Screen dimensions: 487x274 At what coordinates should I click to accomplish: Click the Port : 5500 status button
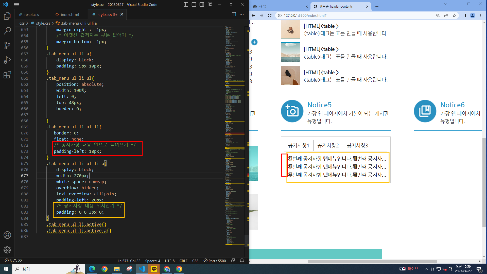point(215,261)
